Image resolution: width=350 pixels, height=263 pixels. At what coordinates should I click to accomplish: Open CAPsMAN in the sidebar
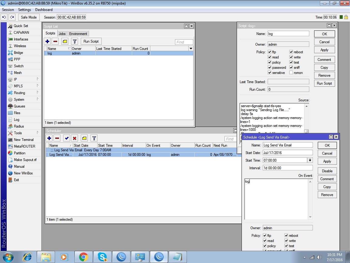click(x=22, y=33)
